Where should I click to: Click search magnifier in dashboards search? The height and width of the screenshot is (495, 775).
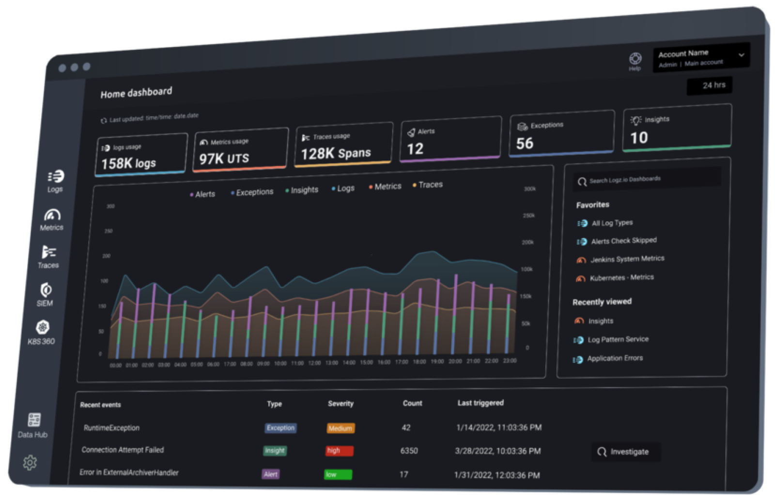582,182
